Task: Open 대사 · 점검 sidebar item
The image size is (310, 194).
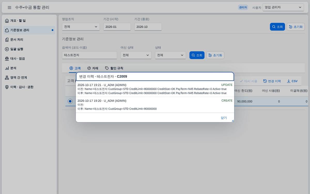Action: coord(29,58)
